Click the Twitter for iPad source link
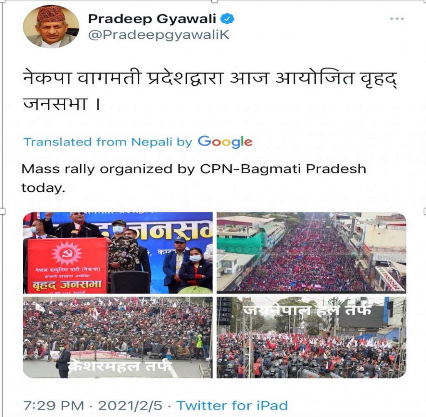The height and width of the screenshot is (417, 426). (232, 406)
